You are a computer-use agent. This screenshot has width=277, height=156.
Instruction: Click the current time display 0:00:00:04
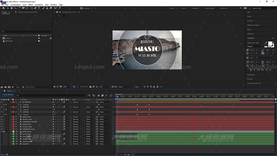[8, 95]
